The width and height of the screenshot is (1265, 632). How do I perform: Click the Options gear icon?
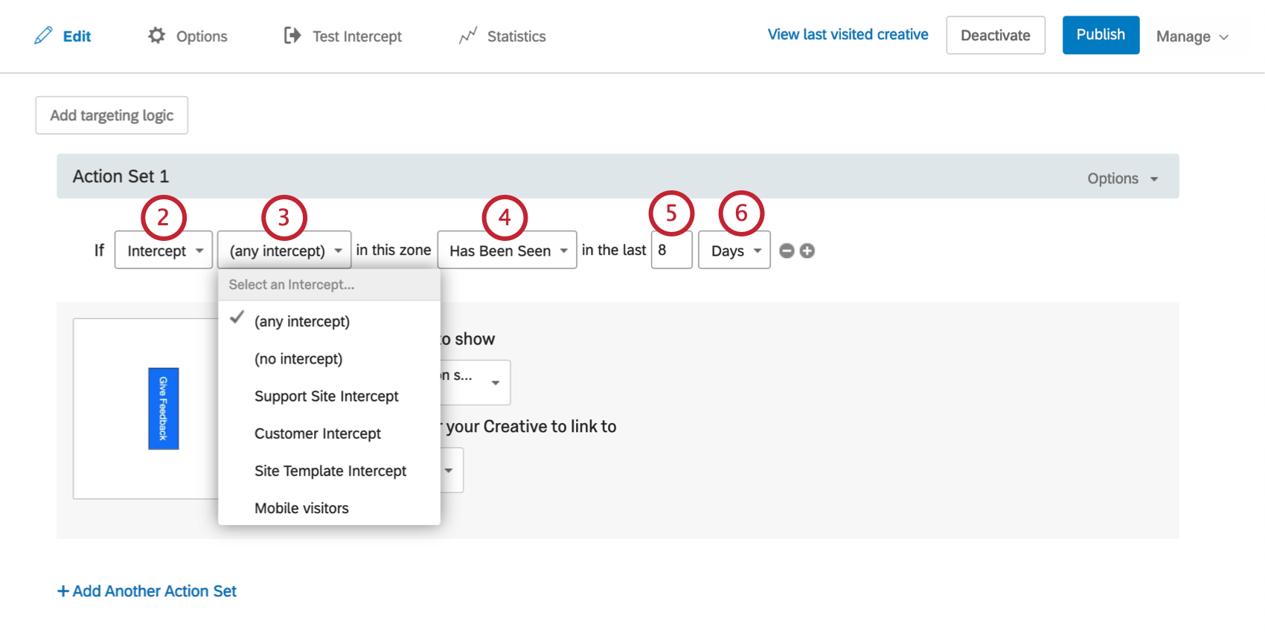point(156,36)
